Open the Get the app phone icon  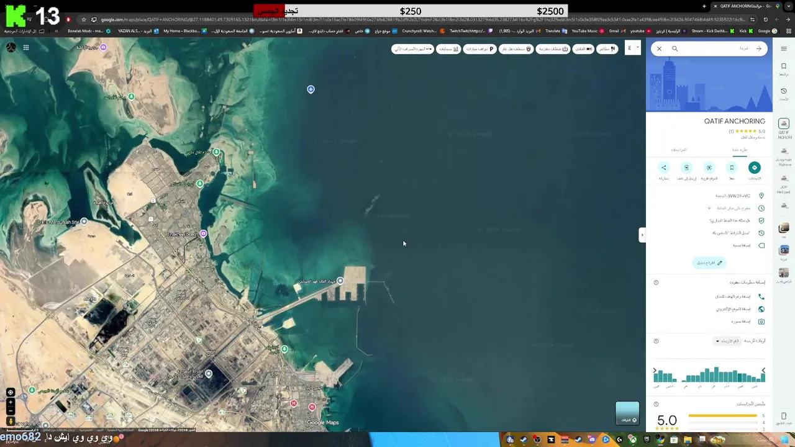click(784, 416)
